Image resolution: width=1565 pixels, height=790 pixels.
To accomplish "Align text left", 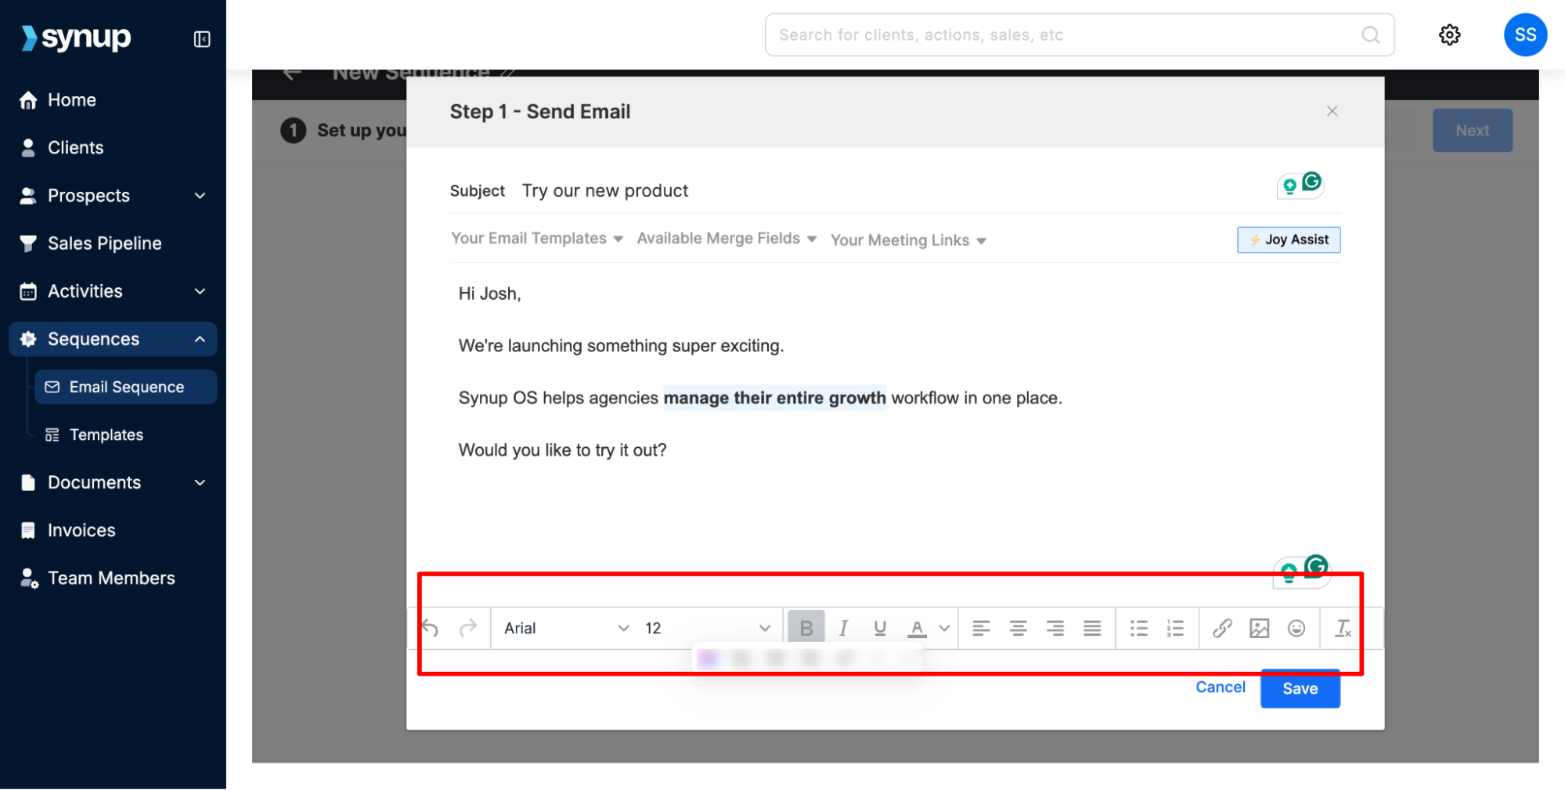I will click(x=981, y=628).
